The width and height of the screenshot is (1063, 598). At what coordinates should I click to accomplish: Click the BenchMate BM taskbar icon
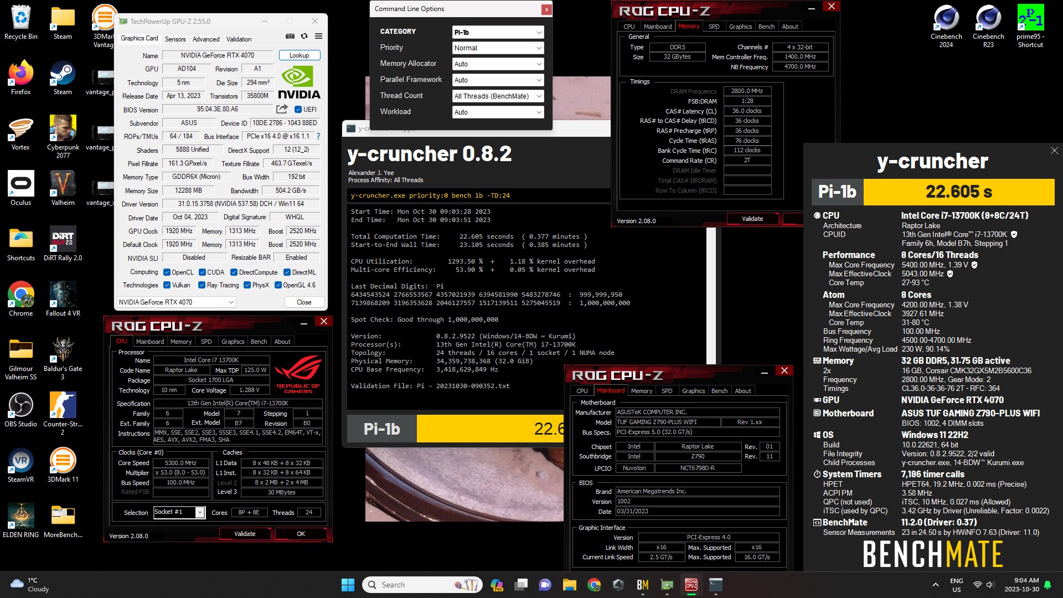point(643,585)
